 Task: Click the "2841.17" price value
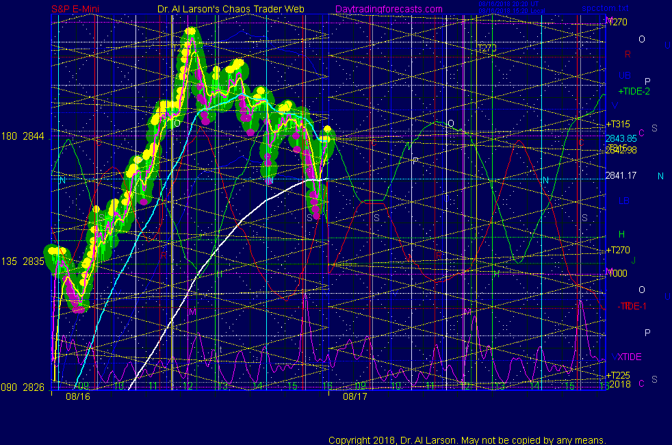click(621, 175)
